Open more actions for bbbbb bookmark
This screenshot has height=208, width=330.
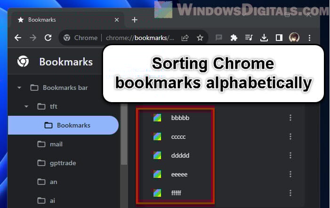(x=290, y=118)
